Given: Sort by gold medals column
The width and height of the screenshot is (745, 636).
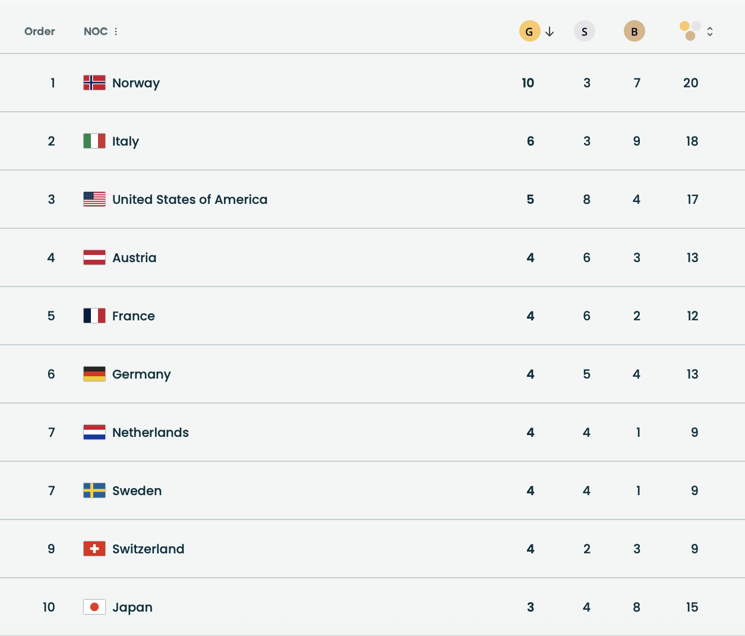Looking at the screenshot, I should [529, 32].
